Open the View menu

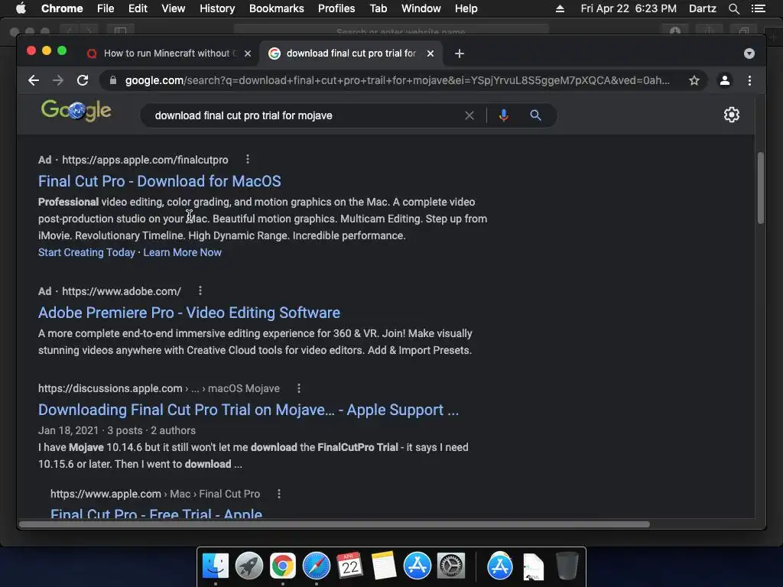point(174,8)
